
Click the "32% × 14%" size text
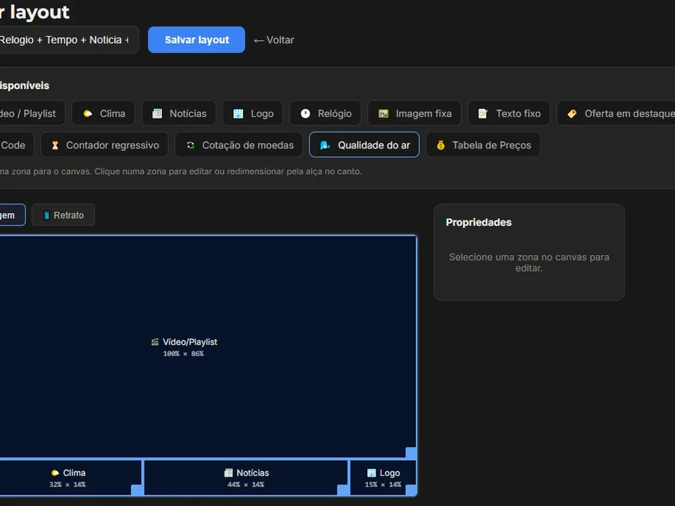pyautogui.click(x=67, y=484)
